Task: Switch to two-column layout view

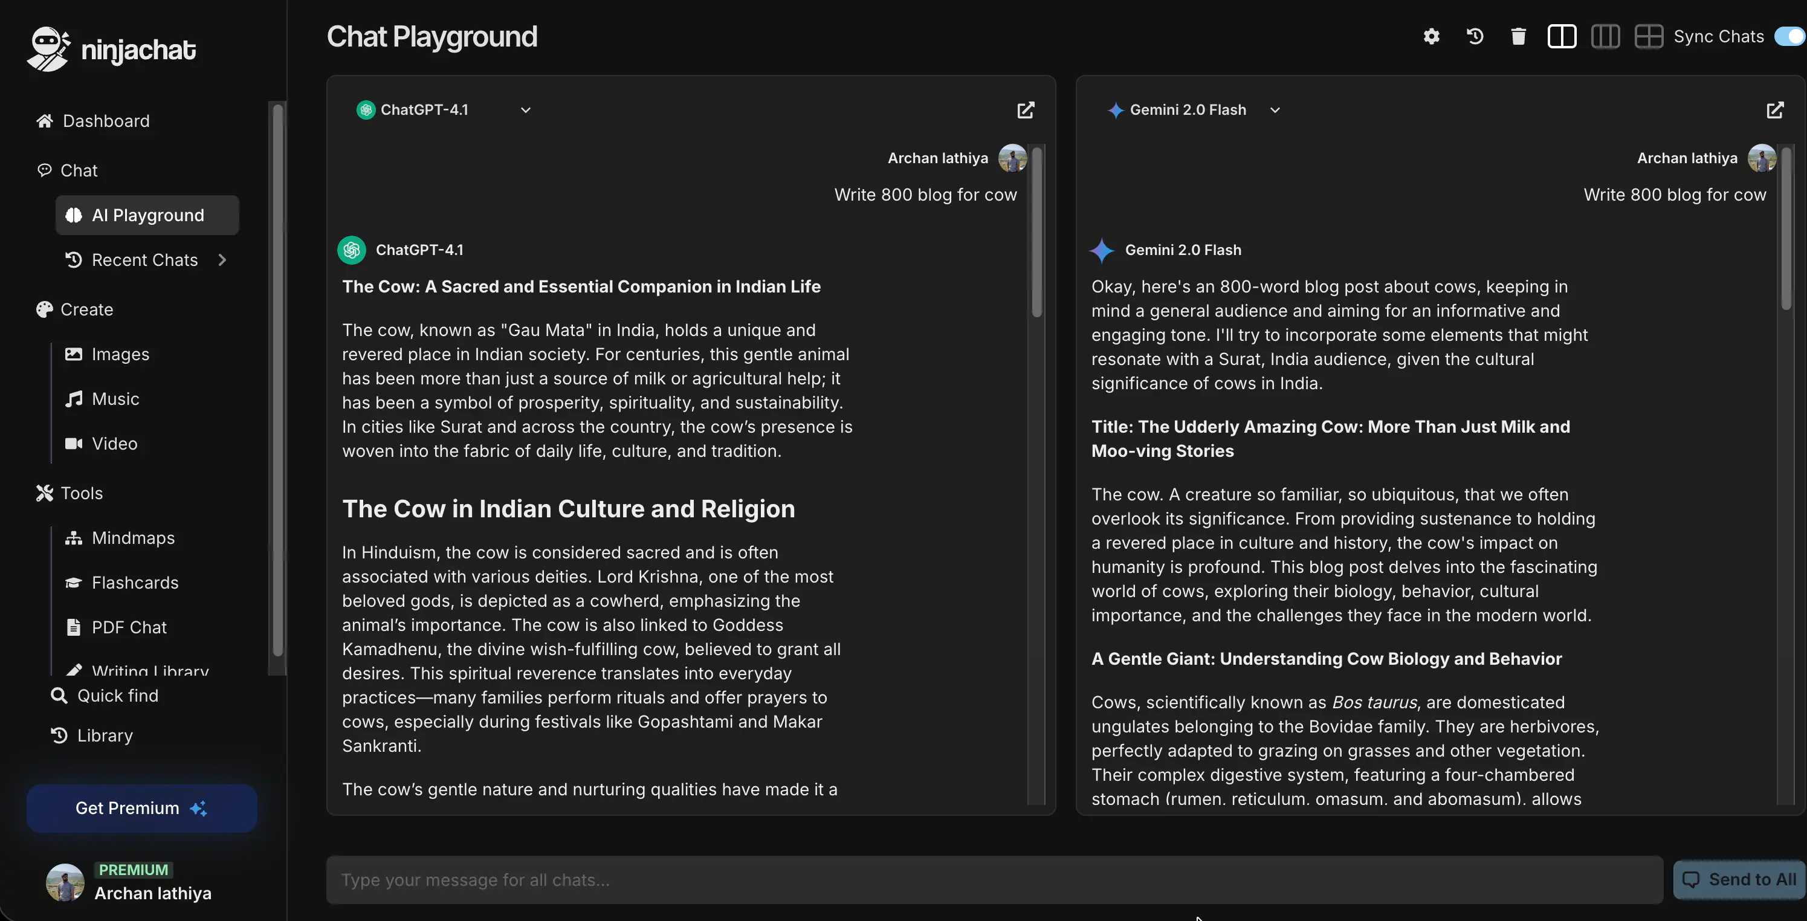Action: 1562,36
